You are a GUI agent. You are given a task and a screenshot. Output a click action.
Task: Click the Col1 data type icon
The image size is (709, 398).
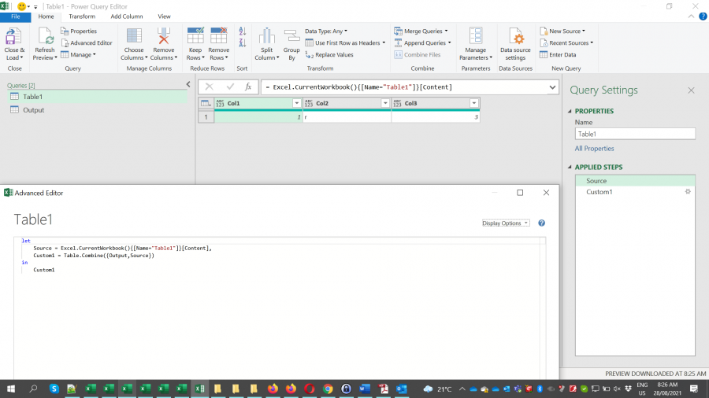tap(220, 103)
